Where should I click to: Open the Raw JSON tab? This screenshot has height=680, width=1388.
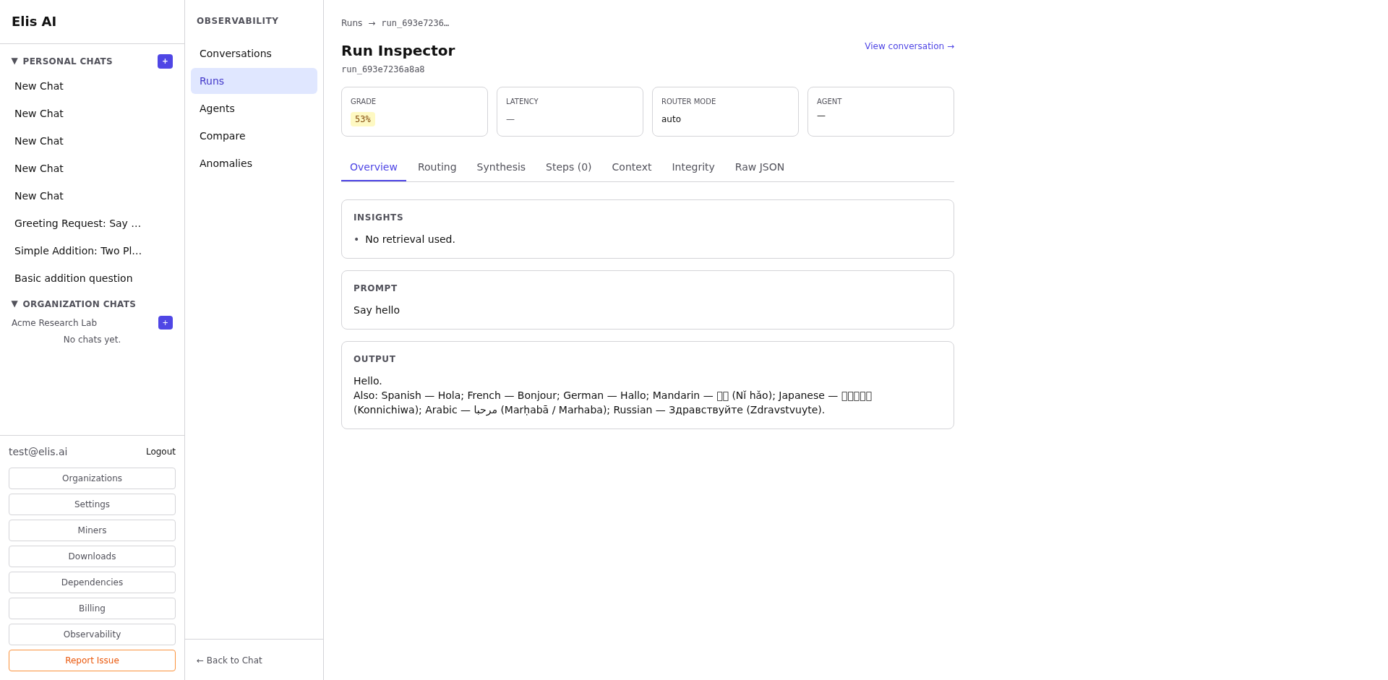759,167
